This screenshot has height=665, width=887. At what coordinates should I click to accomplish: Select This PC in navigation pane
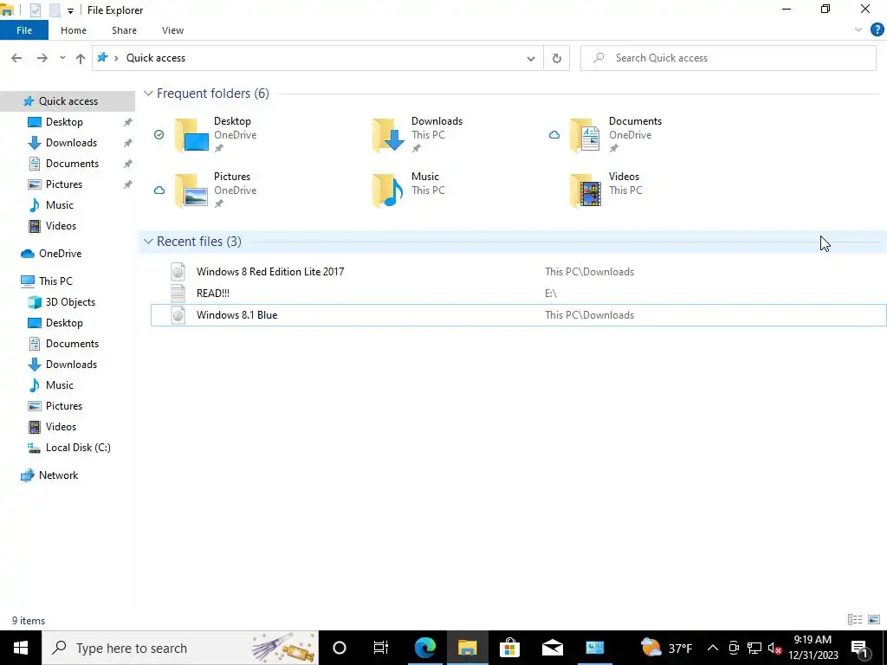55,281
